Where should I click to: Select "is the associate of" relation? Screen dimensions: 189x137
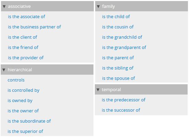pos(26,16)
